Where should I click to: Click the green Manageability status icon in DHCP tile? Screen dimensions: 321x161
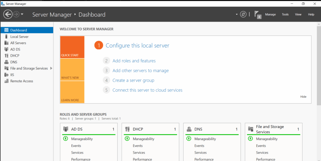pyautogui.click(x=127, y=139)
